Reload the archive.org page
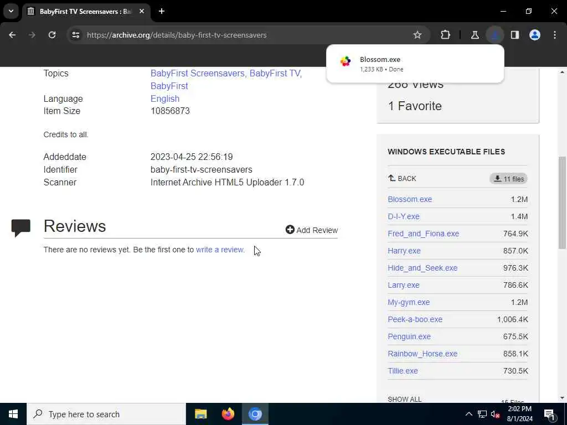Screen dimensions: 567x425 click(x=52, y=35)
